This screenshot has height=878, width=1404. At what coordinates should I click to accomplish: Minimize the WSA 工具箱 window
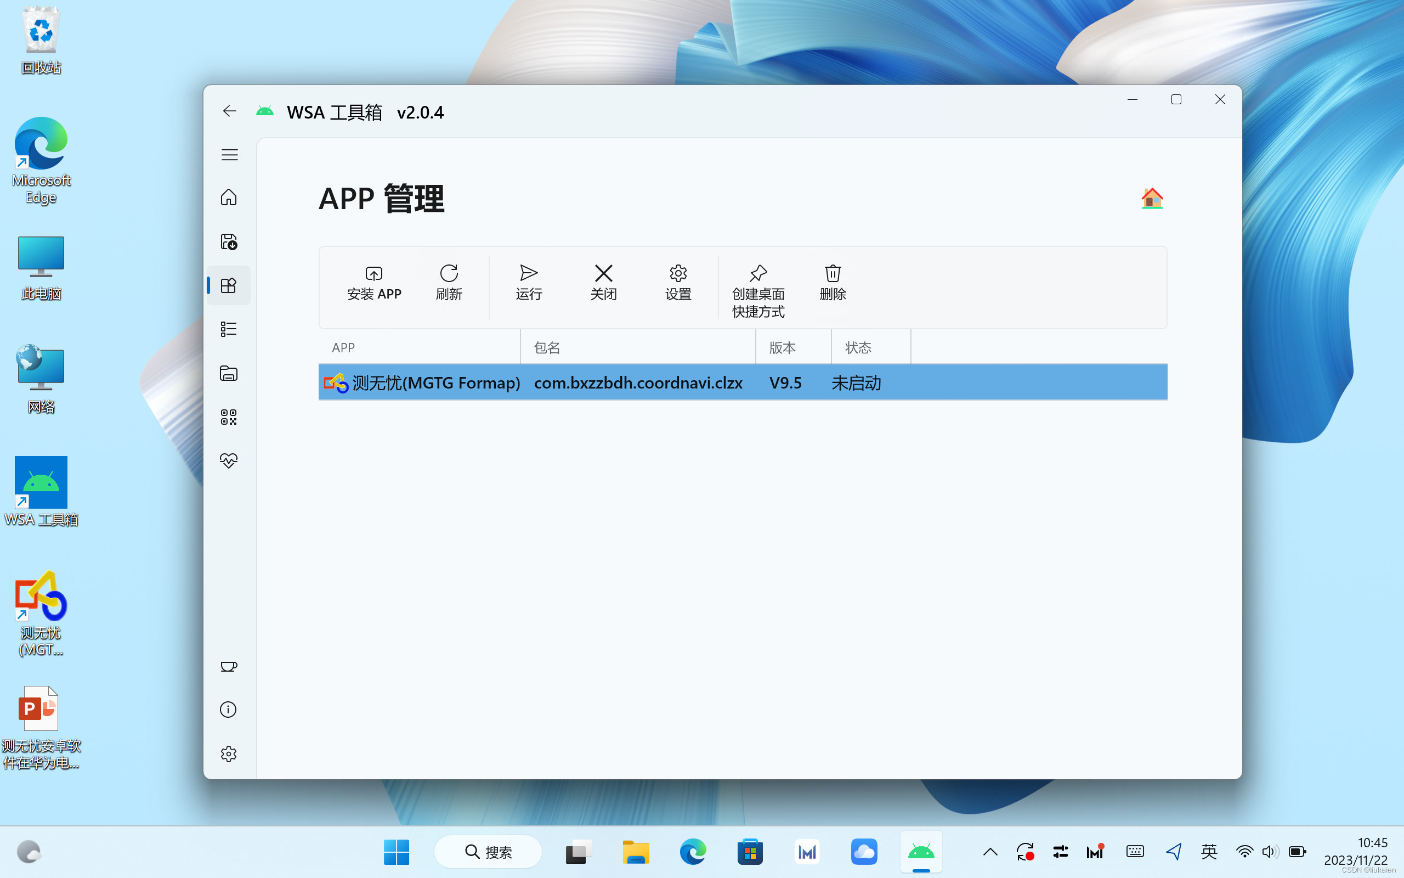click(x=1132, y=100)
